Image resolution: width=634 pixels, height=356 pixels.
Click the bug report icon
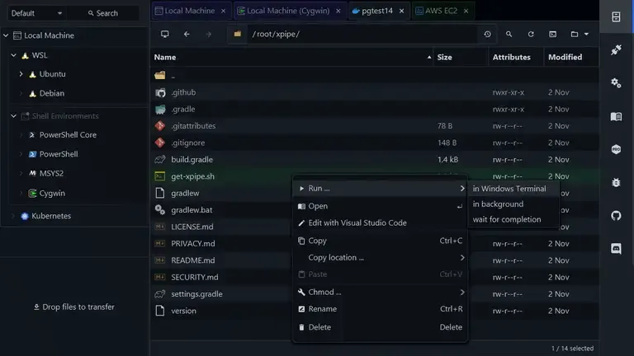[616, 181]
